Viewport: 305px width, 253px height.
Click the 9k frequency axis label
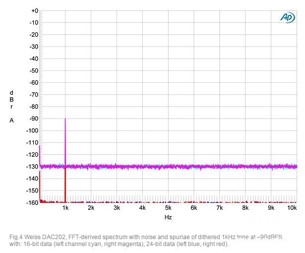tap(271, 208)
